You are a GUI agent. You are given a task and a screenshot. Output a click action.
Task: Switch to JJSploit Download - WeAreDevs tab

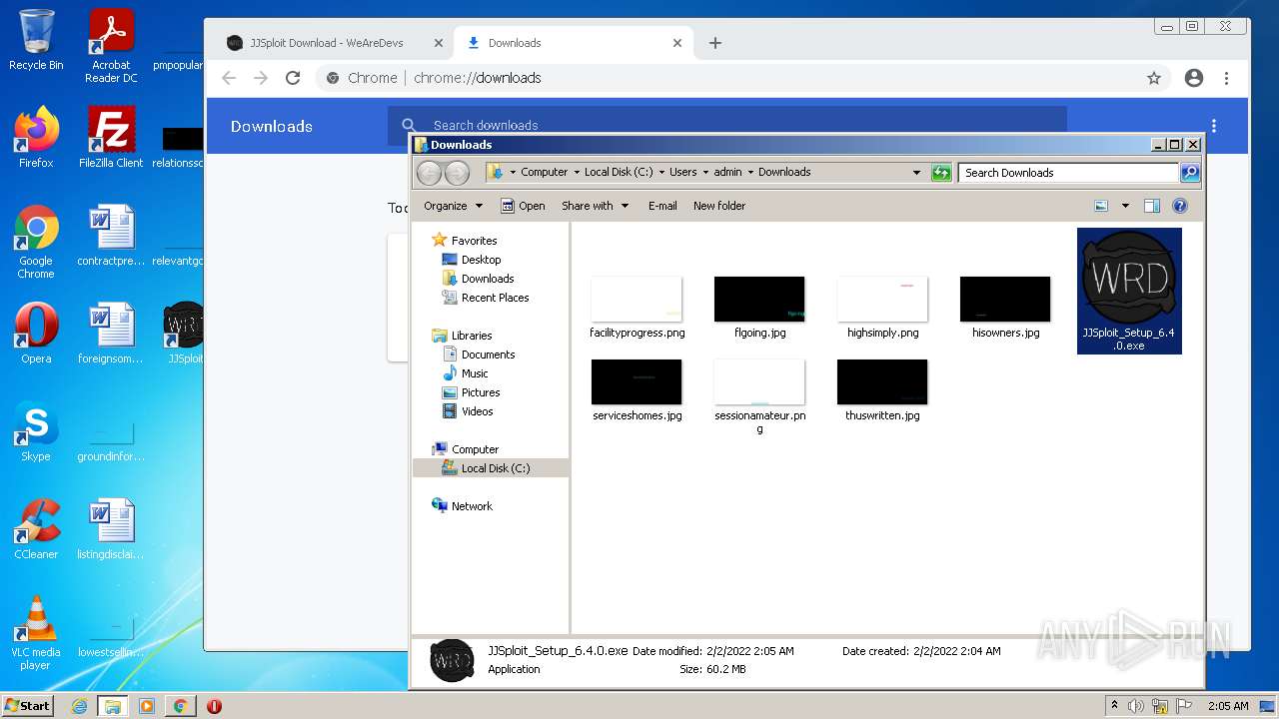coord(336,43)
